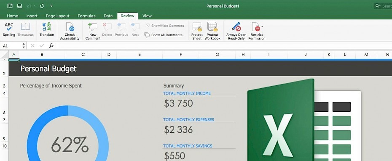Click the Undo arrow

(29, 6)
